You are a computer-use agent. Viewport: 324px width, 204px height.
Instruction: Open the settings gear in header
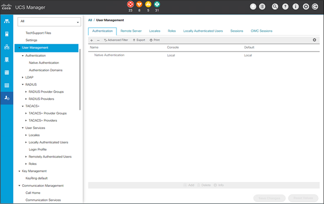[x=306, y=7]
